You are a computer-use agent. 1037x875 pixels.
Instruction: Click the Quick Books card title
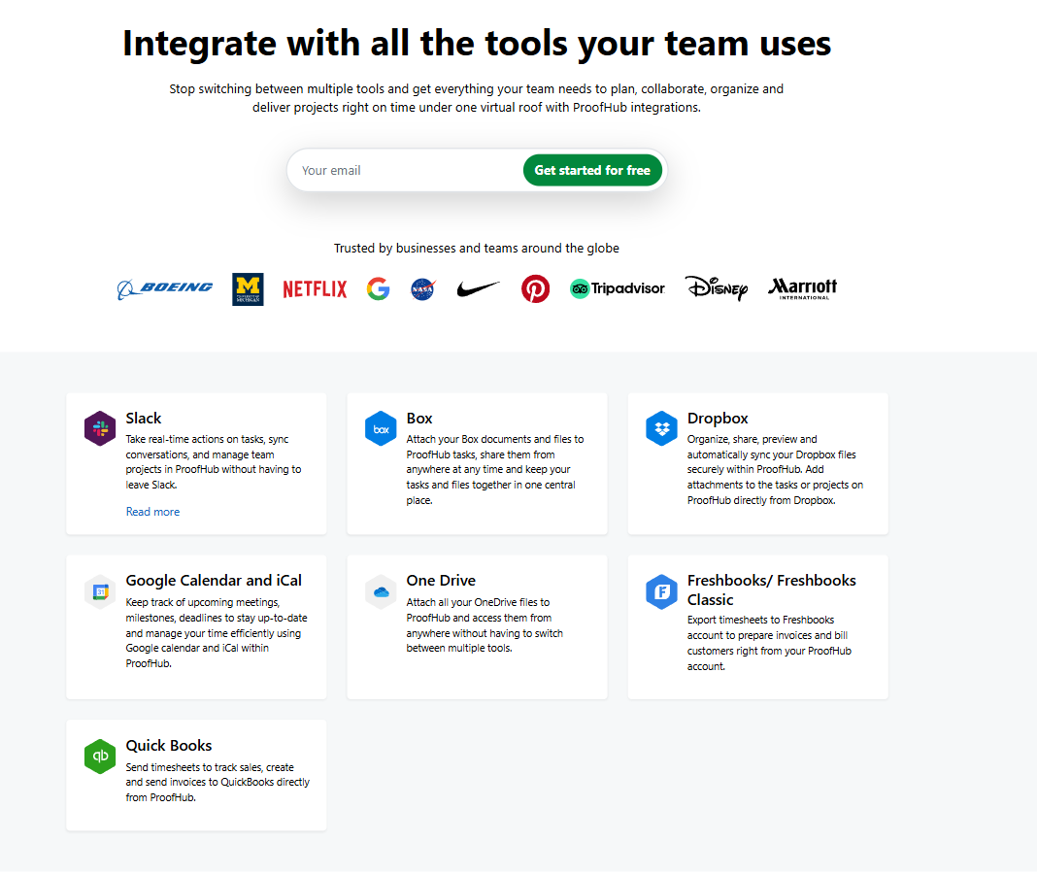click(169, 746)
